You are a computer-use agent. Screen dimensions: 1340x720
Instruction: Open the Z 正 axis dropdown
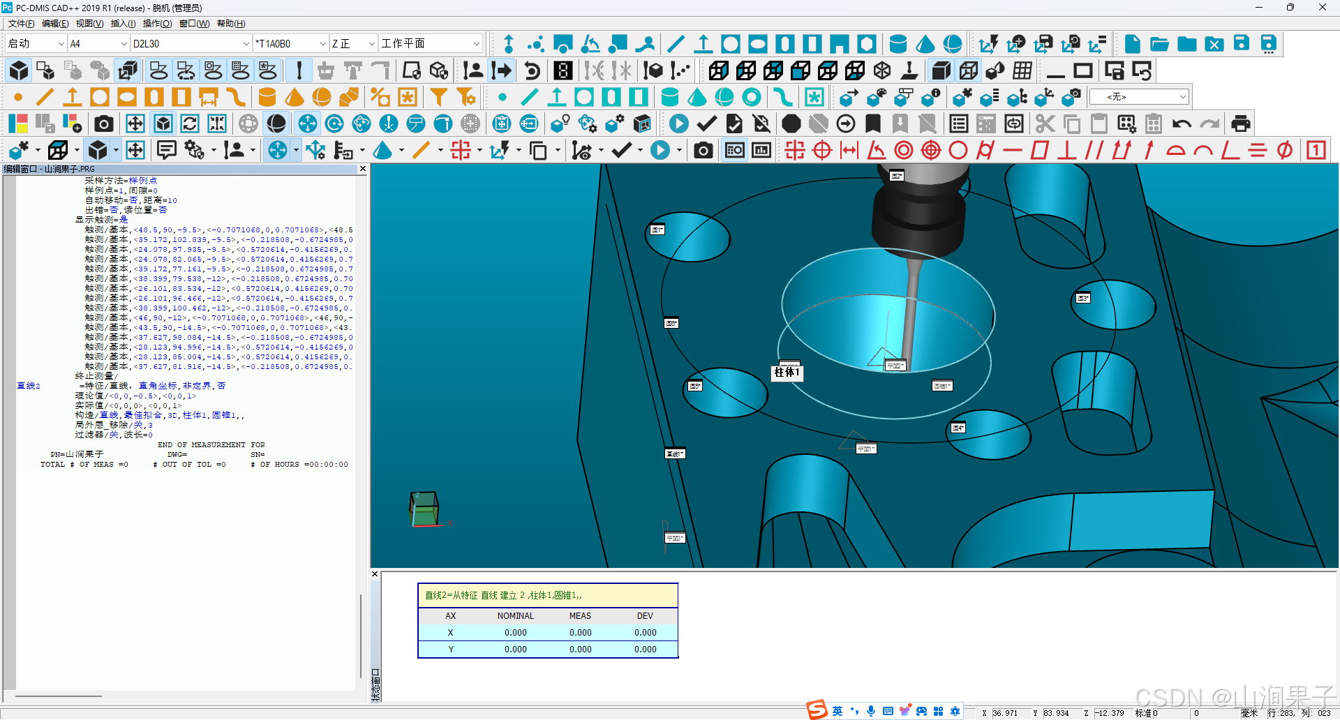tap(353, 43)
